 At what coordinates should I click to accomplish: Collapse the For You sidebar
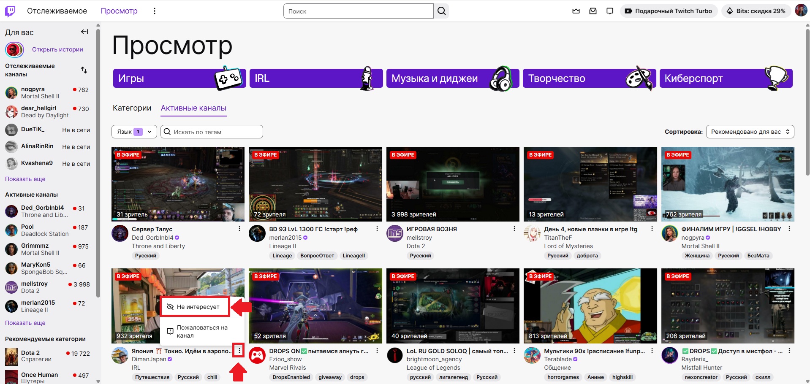point(84,32)
